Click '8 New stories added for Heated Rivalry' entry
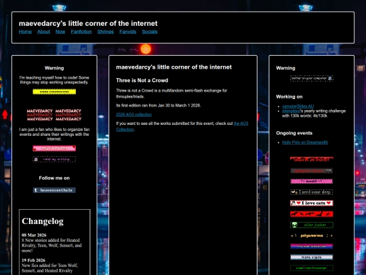The image size is (366, 275). coord(52,245)
